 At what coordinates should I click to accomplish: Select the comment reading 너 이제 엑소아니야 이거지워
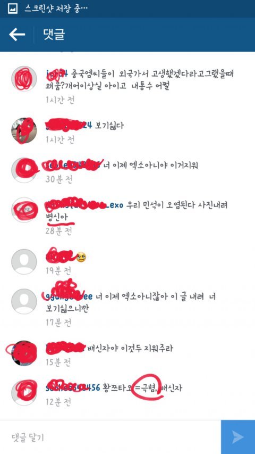150,166
